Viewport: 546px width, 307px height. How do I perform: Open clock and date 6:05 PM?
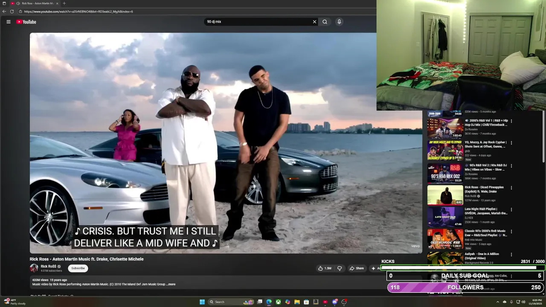point(535,302)
